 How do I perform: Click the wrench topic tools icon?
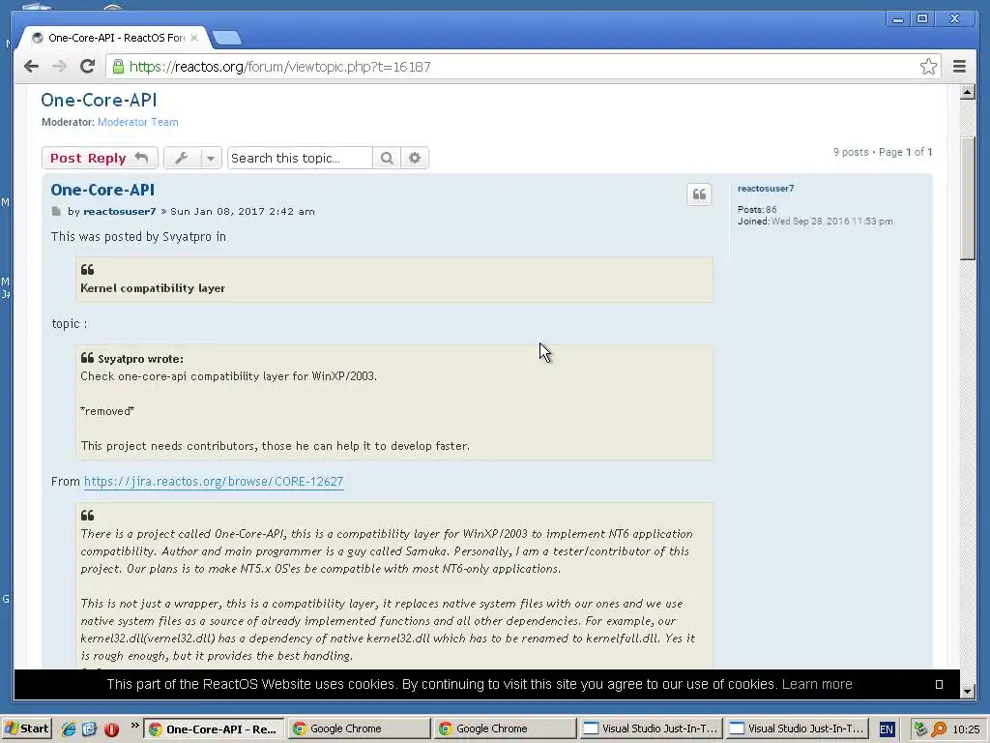182,158
